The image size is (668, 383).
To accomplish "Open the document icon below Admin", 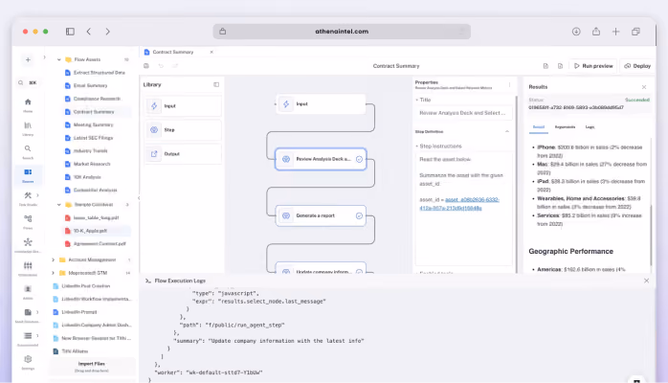I will point(28,312).
